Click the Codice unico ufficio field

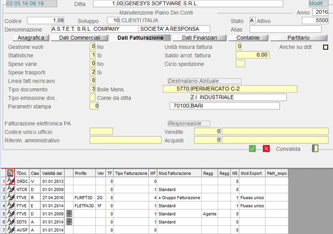pyautogui.click(x=101, y=131)
